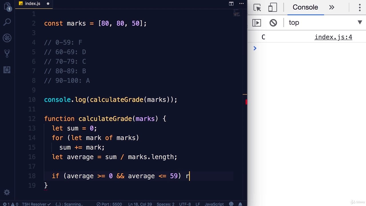
Task: Click the errors and warnings count in the status bar
Action: click(x=11, y=204)
